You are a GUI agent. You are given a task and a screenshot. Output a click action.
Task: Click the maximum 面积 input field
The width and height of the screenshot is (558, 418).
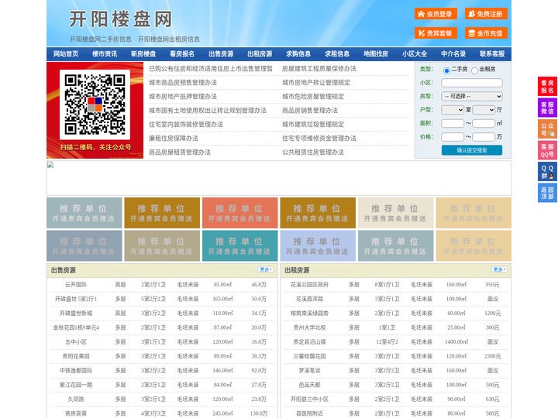[x=484, y=123]
